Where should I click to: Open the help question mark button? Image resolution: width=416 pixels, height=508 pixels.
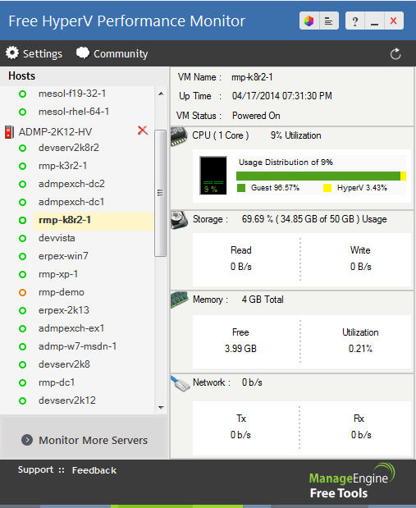click(x=355, y=21)
